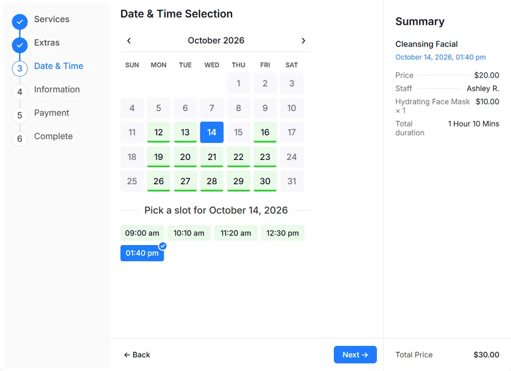Choose the 12:30 pm time slot
Image resolution: width=511 pixels, height=371 pixels.
[283, 233]
